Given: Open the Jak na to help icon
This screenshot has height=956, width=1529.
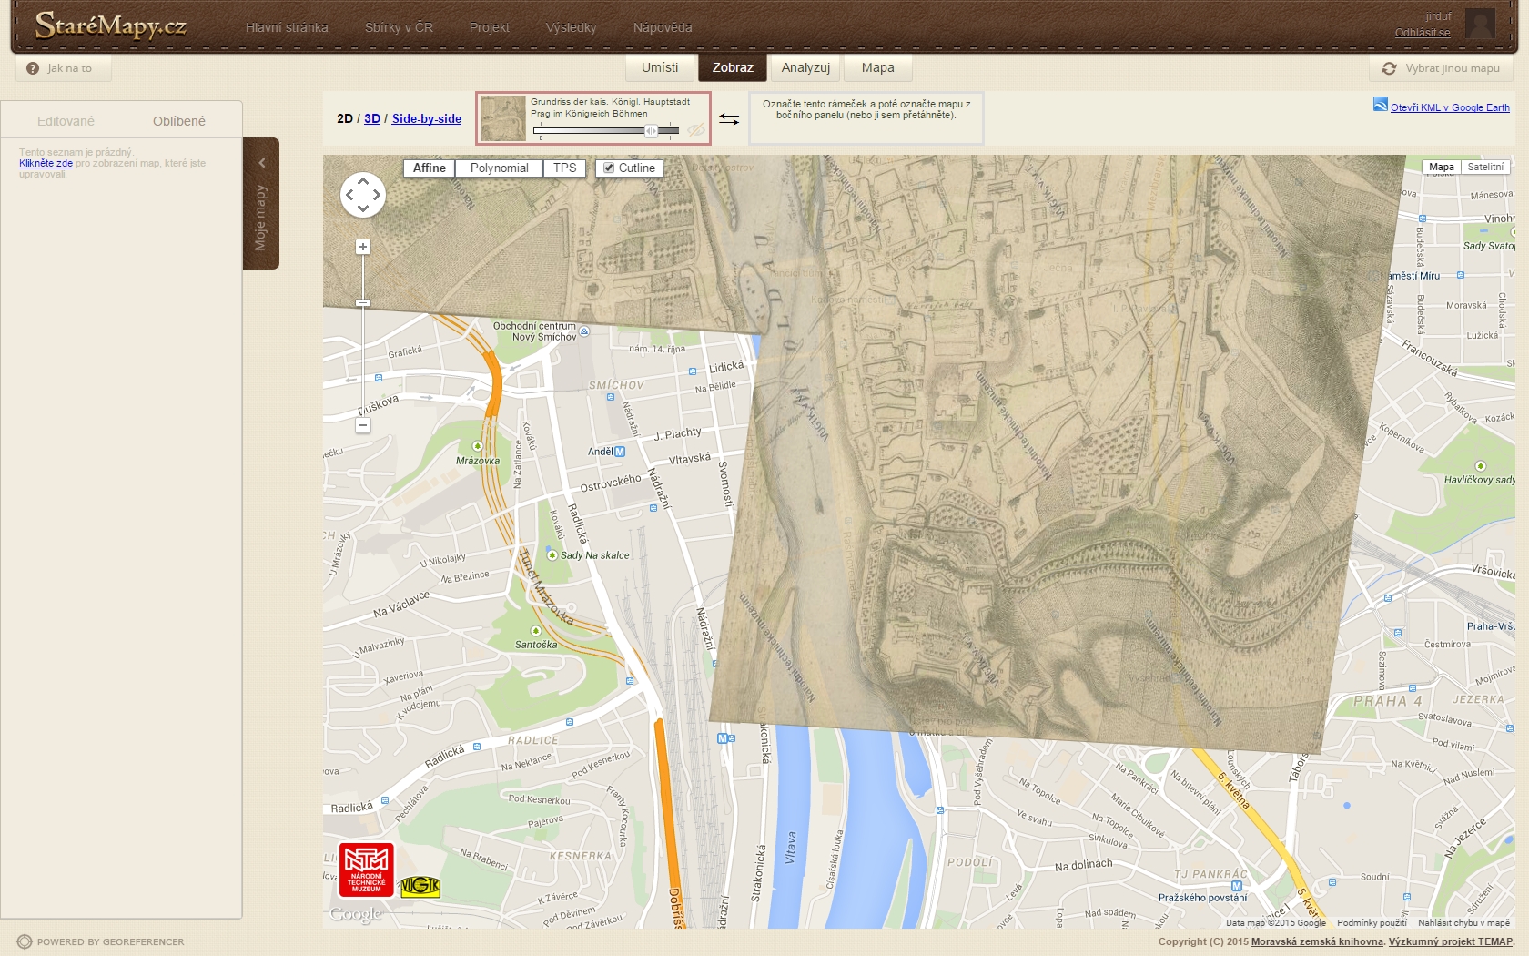Looking at the screenshot, I should point(33,68).
